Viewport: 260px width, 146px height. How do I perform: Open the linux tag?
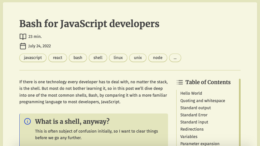[x=118, y=58]
